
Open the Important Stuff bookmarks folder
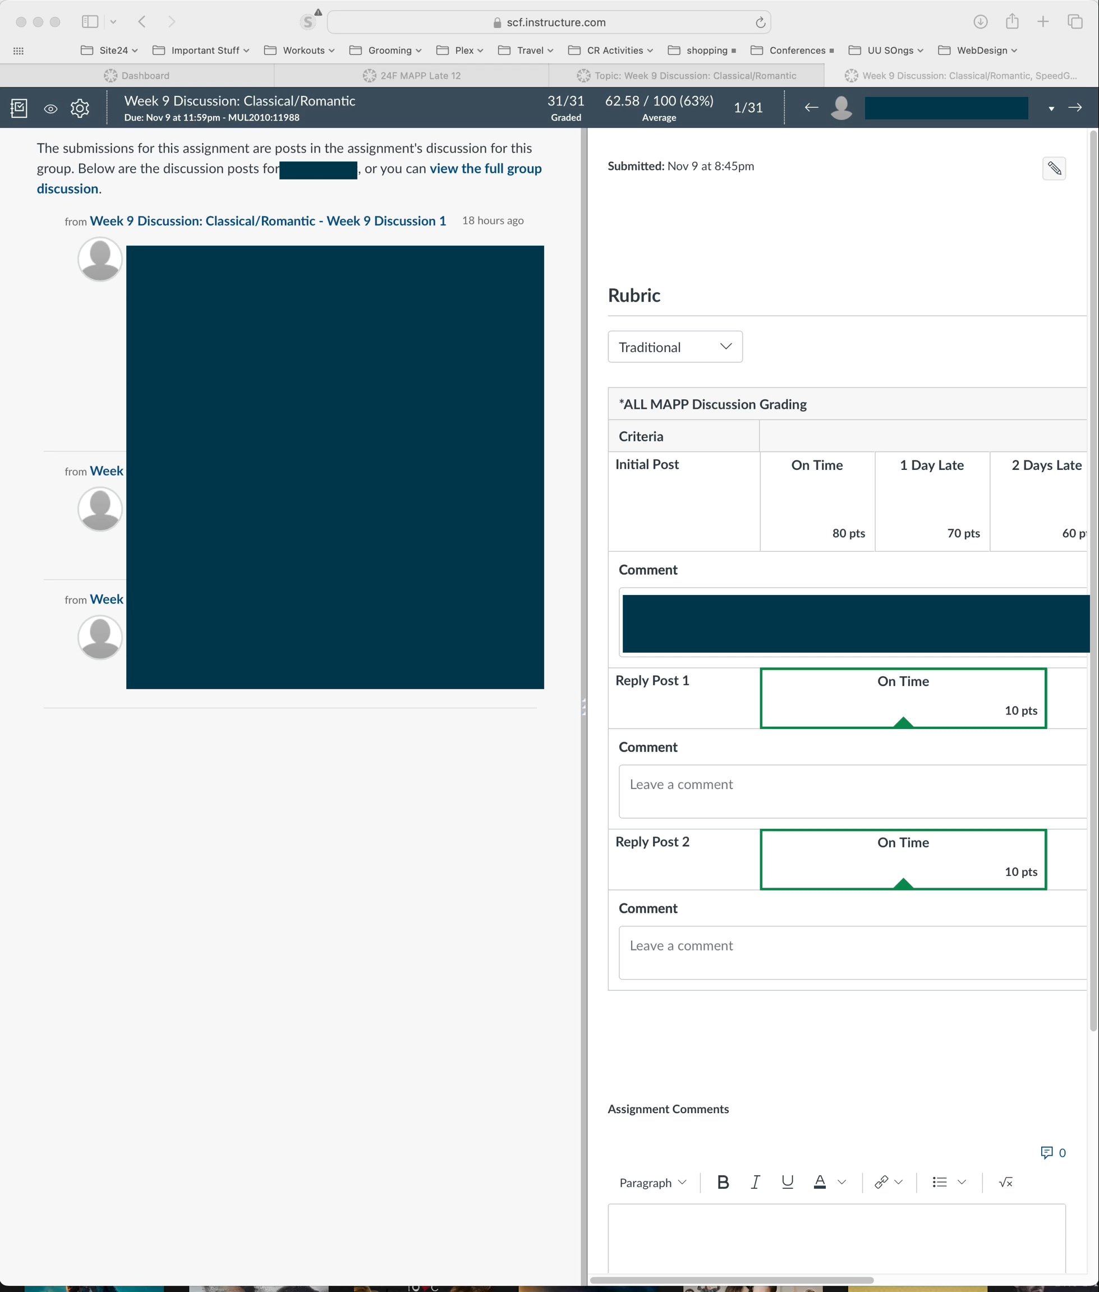point(201,50)
